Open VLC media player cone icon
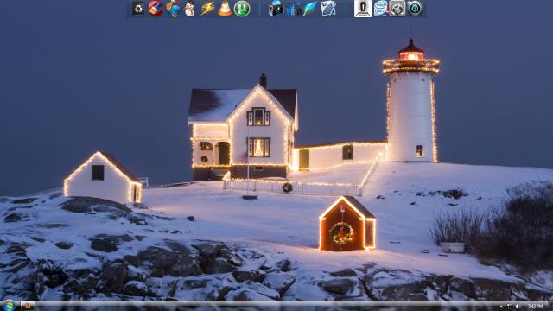 point(225,9)
